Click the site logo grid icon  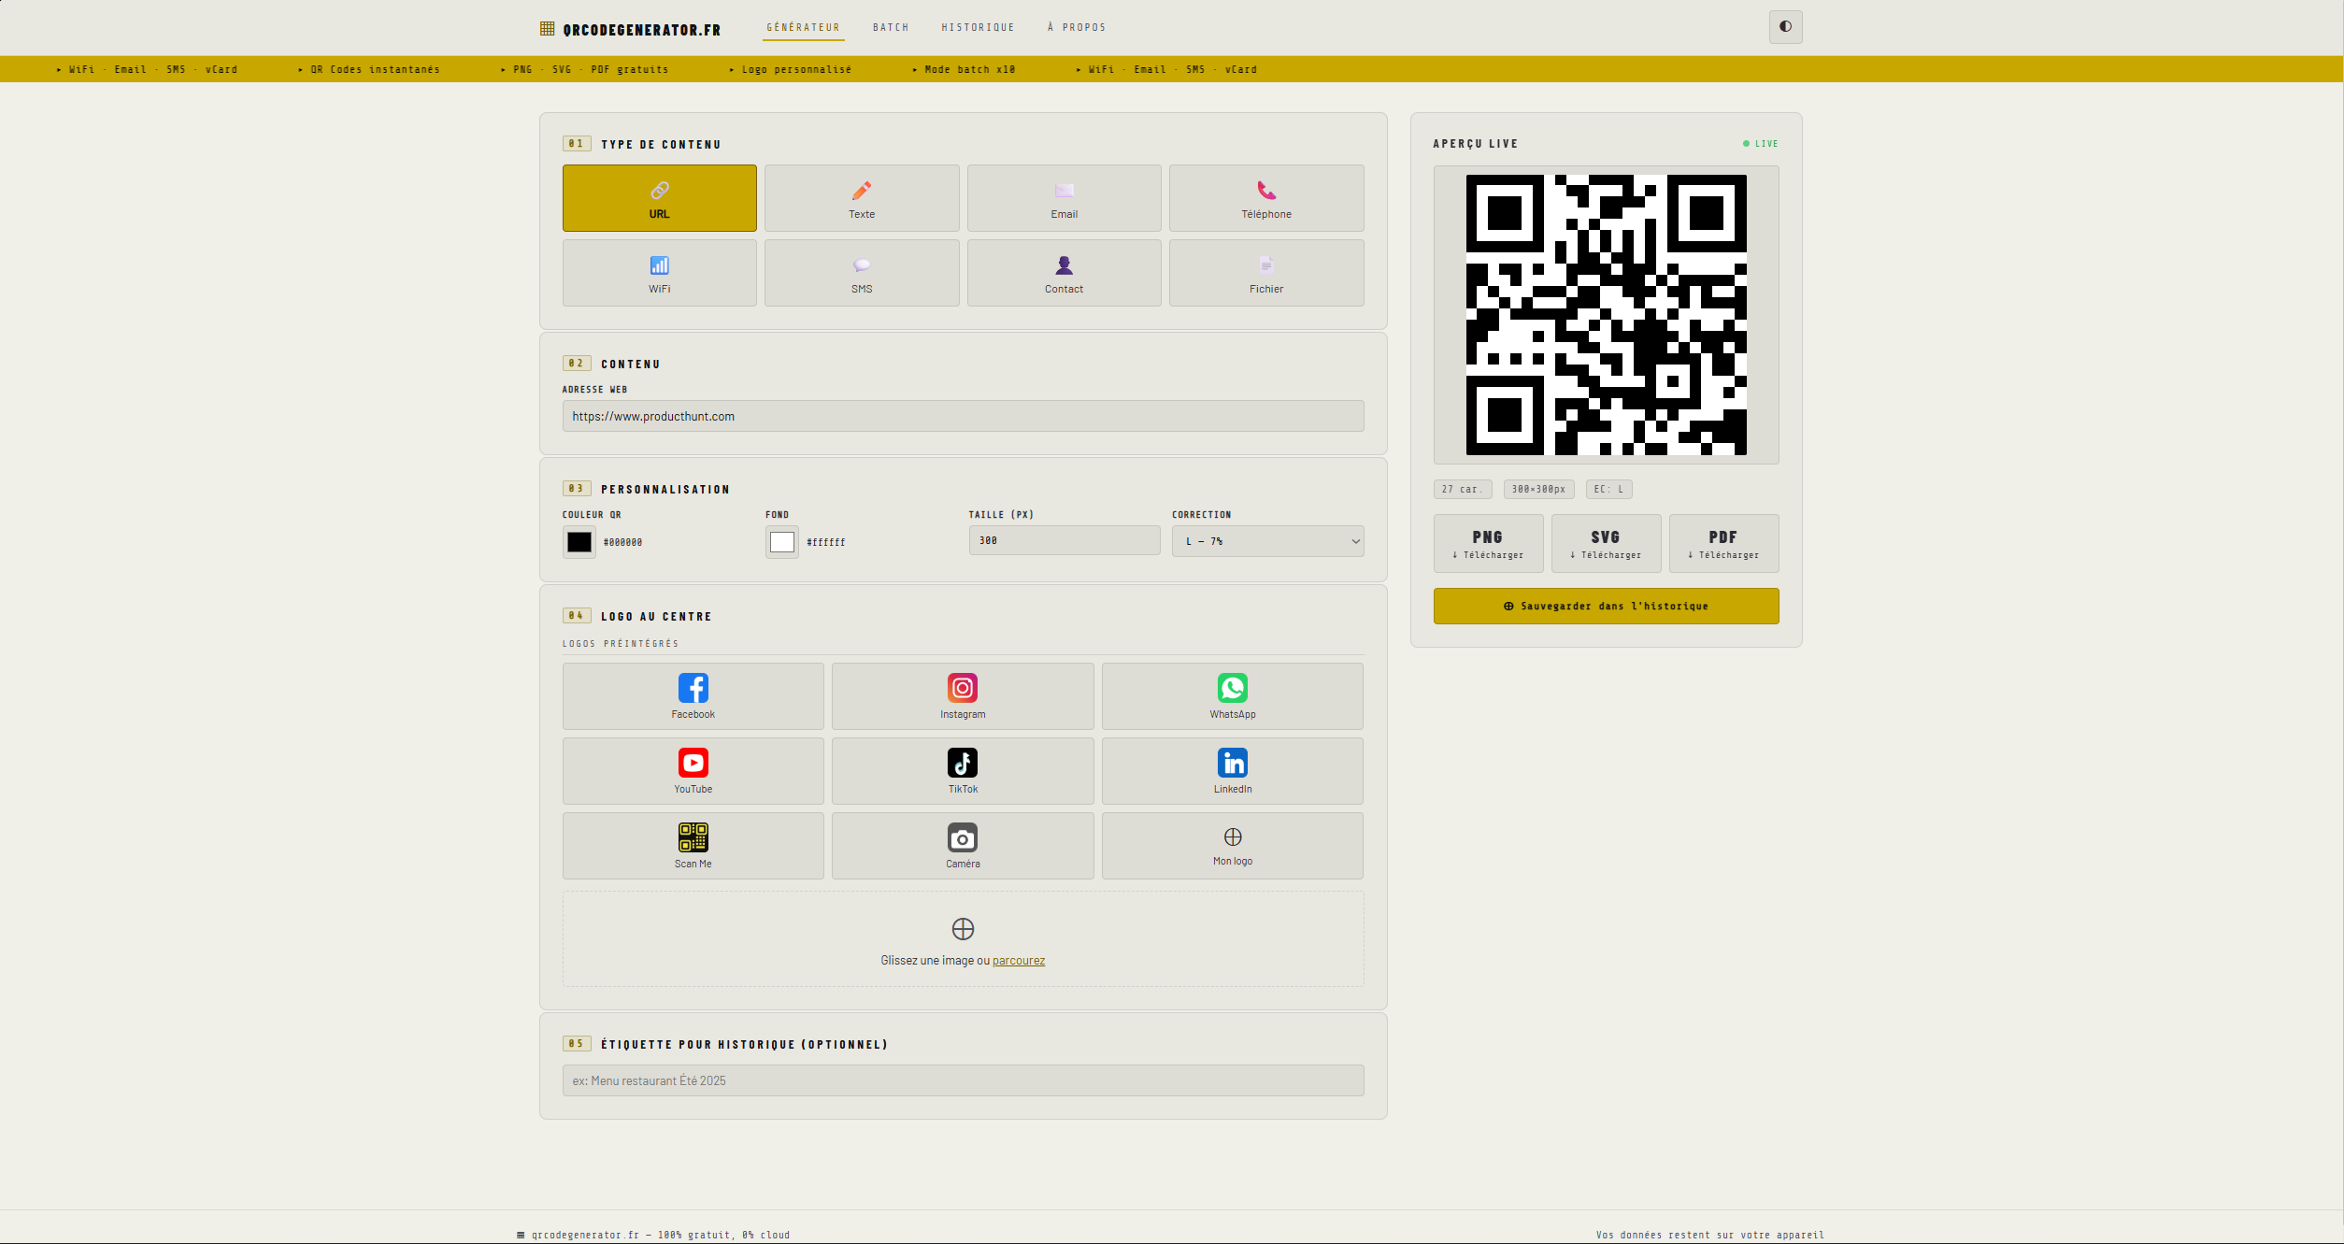tap(548, 29)
